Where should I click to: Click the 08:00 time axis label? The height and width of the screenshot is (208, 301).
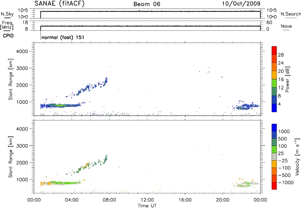(109, 200)
